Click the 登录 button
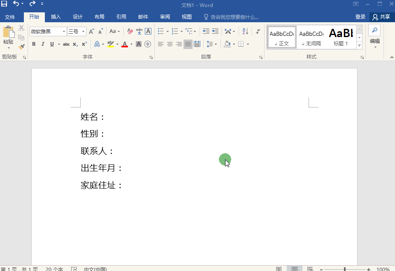The height and width of the screenshot is (271, 395). coord(360,17)
